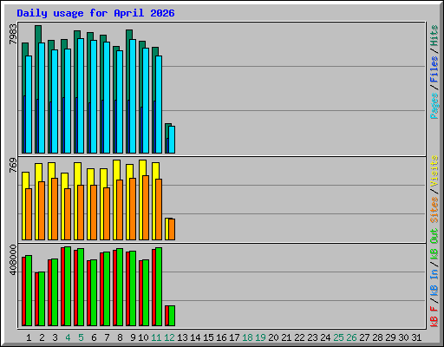Click day number 10 on the axis
The width and height of the screenshot is (444, 347).
(x=143, y=337)
